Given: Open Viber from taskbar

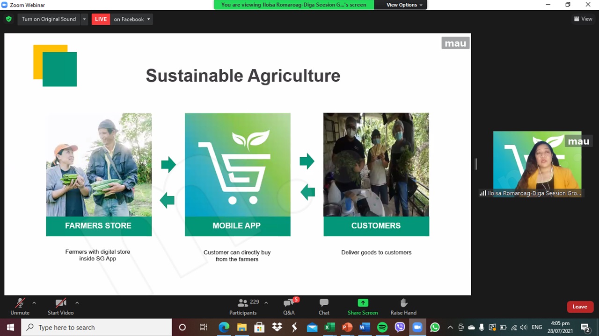Looking at the screenshot, I should (x=400, y=327).
